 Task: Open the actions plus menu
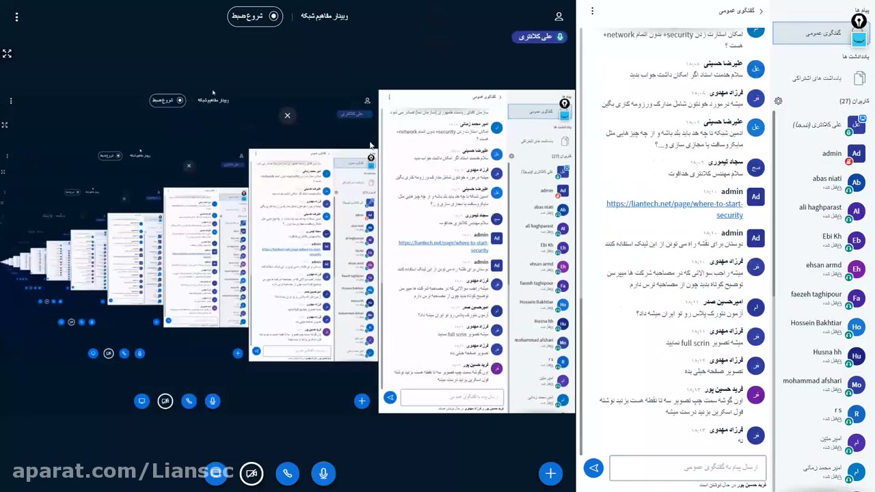(x=550, y=473)
